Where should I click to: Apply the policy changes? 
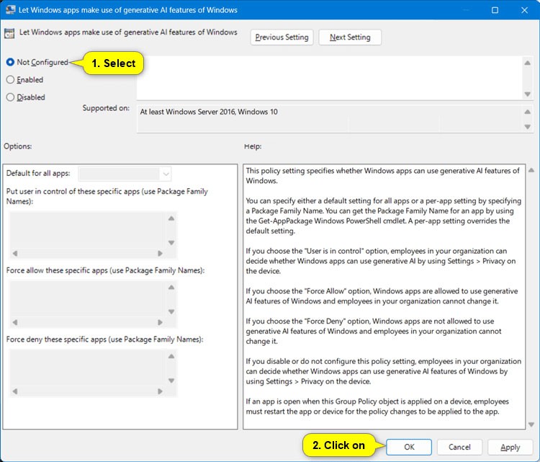click(510, 447)
